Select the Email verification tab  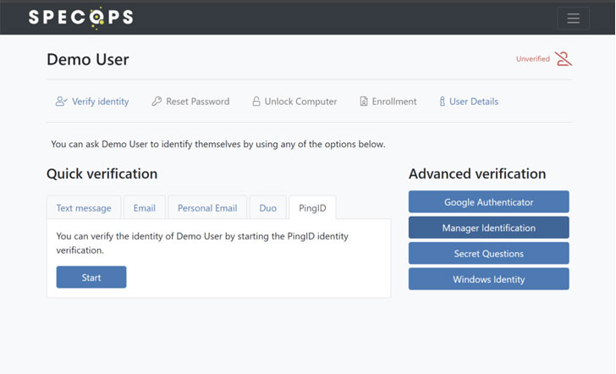[144, 208]
